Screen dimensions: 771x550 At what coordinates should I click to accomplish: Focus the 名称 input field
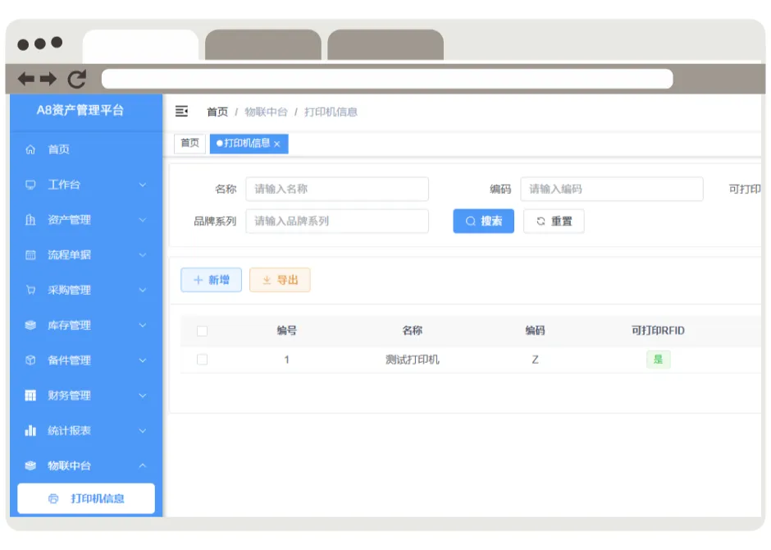pos(337,189)
